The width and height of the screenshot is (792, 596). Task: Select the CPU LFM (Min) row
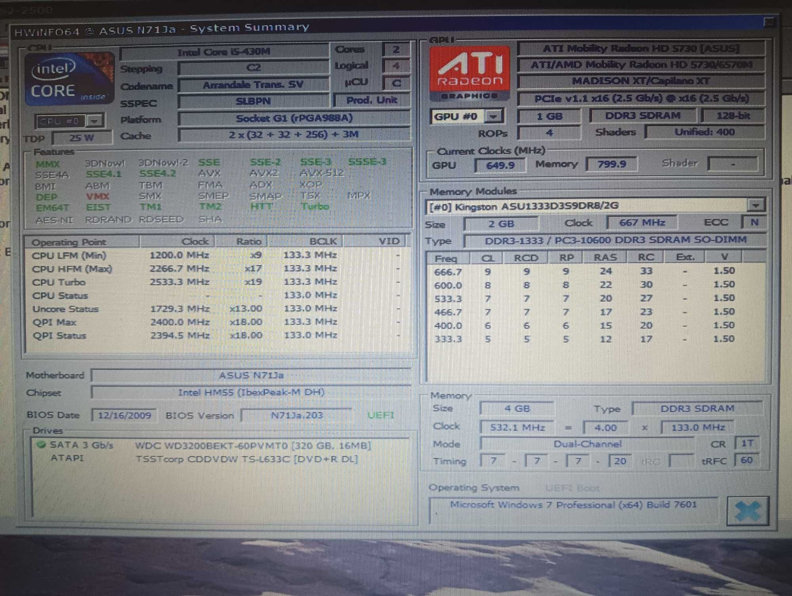click(x=217, y=255)
